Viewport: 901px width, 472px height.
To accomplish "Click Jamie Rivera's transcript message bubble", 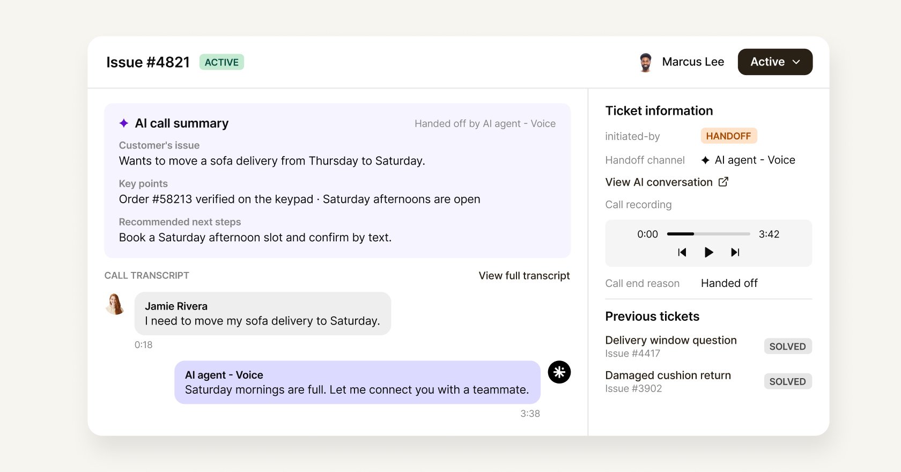I will tap(263, 314).
